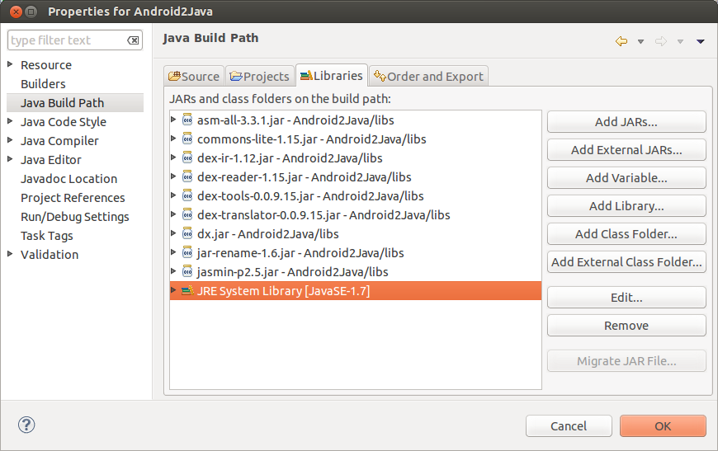Select jasmin-p2.5.jar row text
Image resolution: width=718 pixels, height=451 pixels.
[x=293, y=272]
